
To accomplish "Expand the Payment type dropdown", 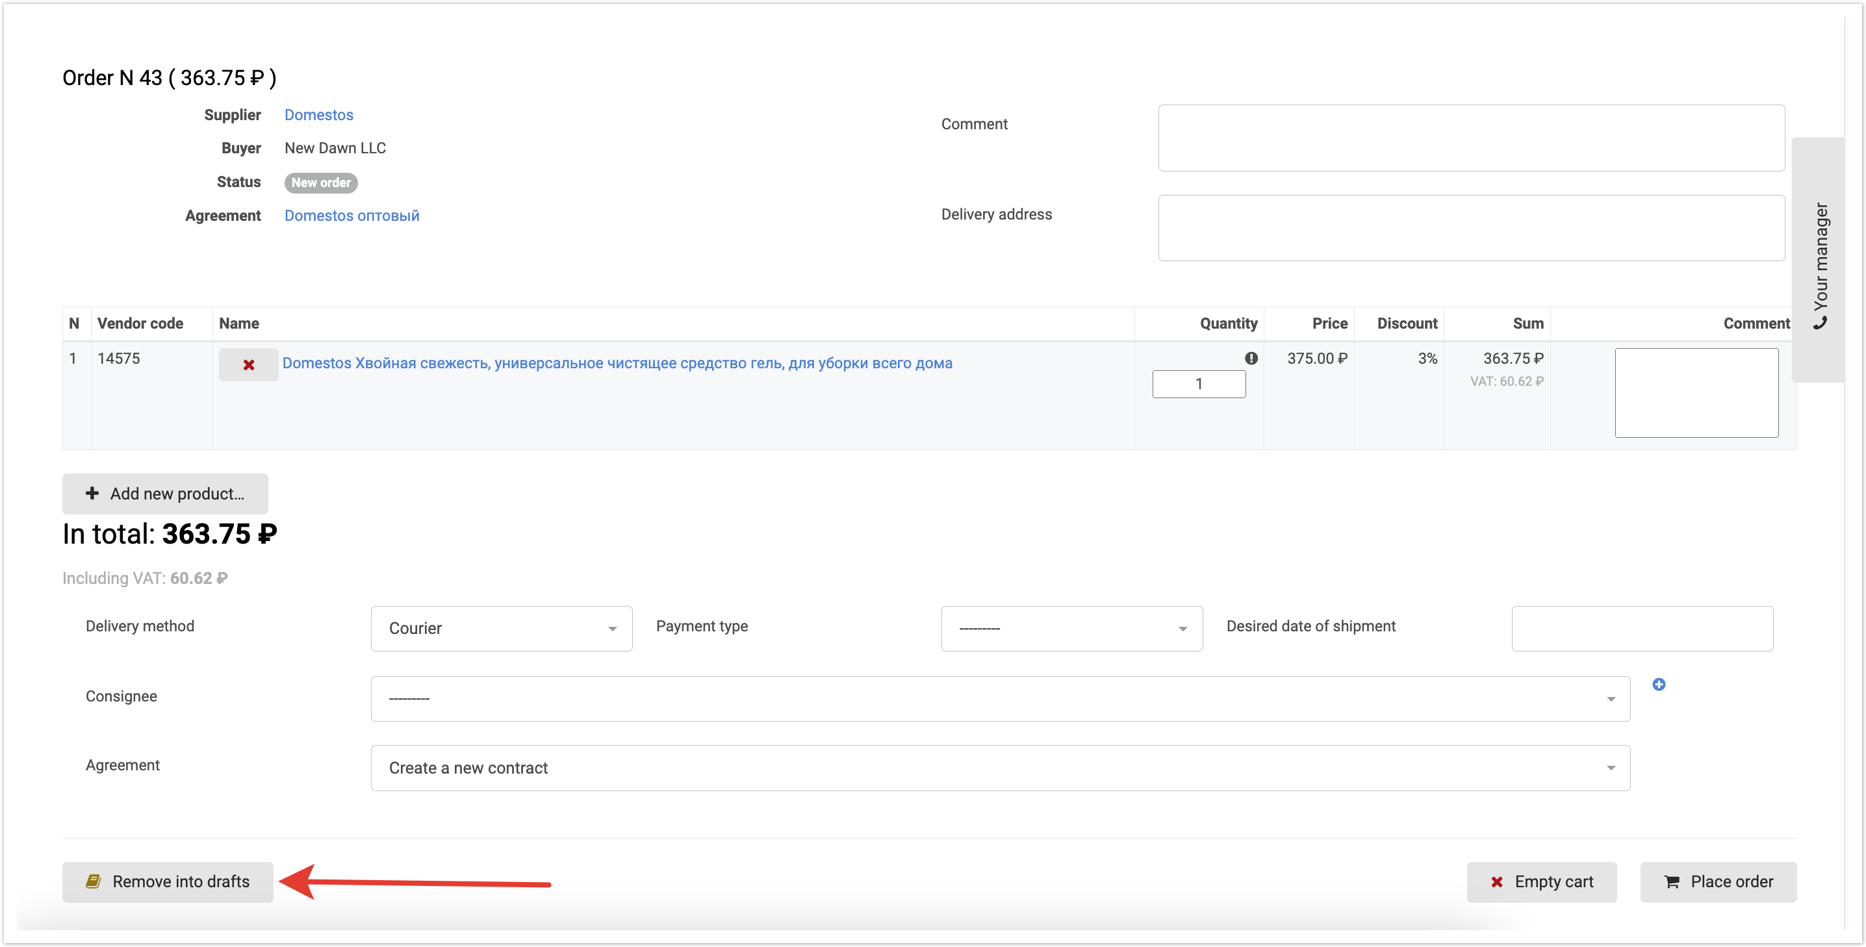I will [1071, 627].
